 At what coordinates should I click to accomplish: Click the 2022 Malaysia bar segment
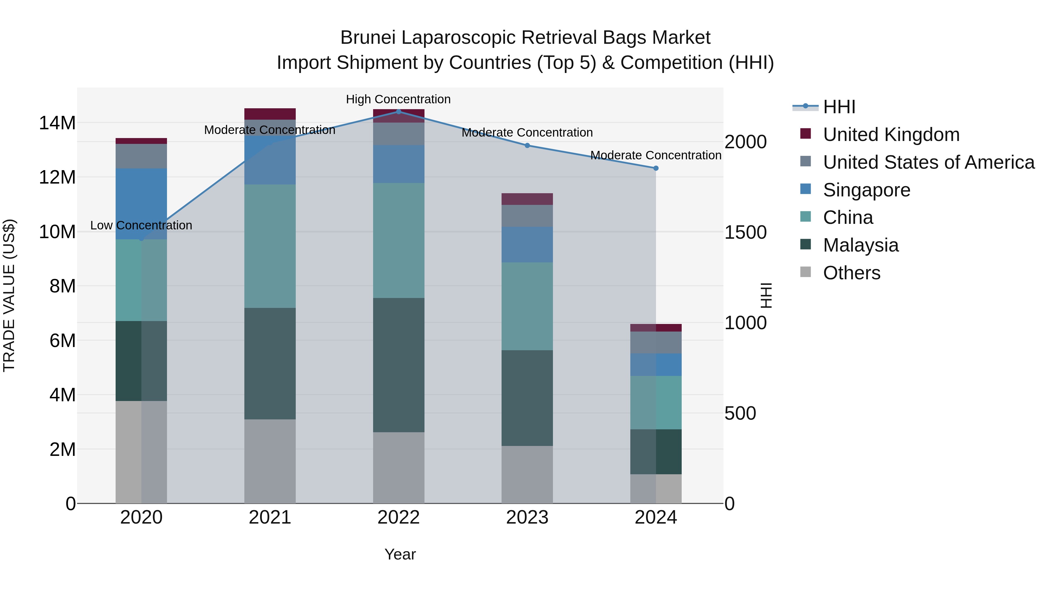click(399, 365)
